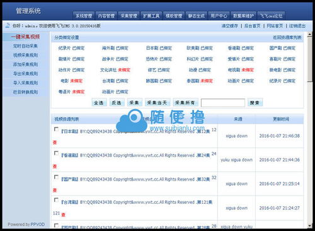Open the 韩国剧 已绑定 binding
This screenshot has width=315, height=231.
coord(159,81)
